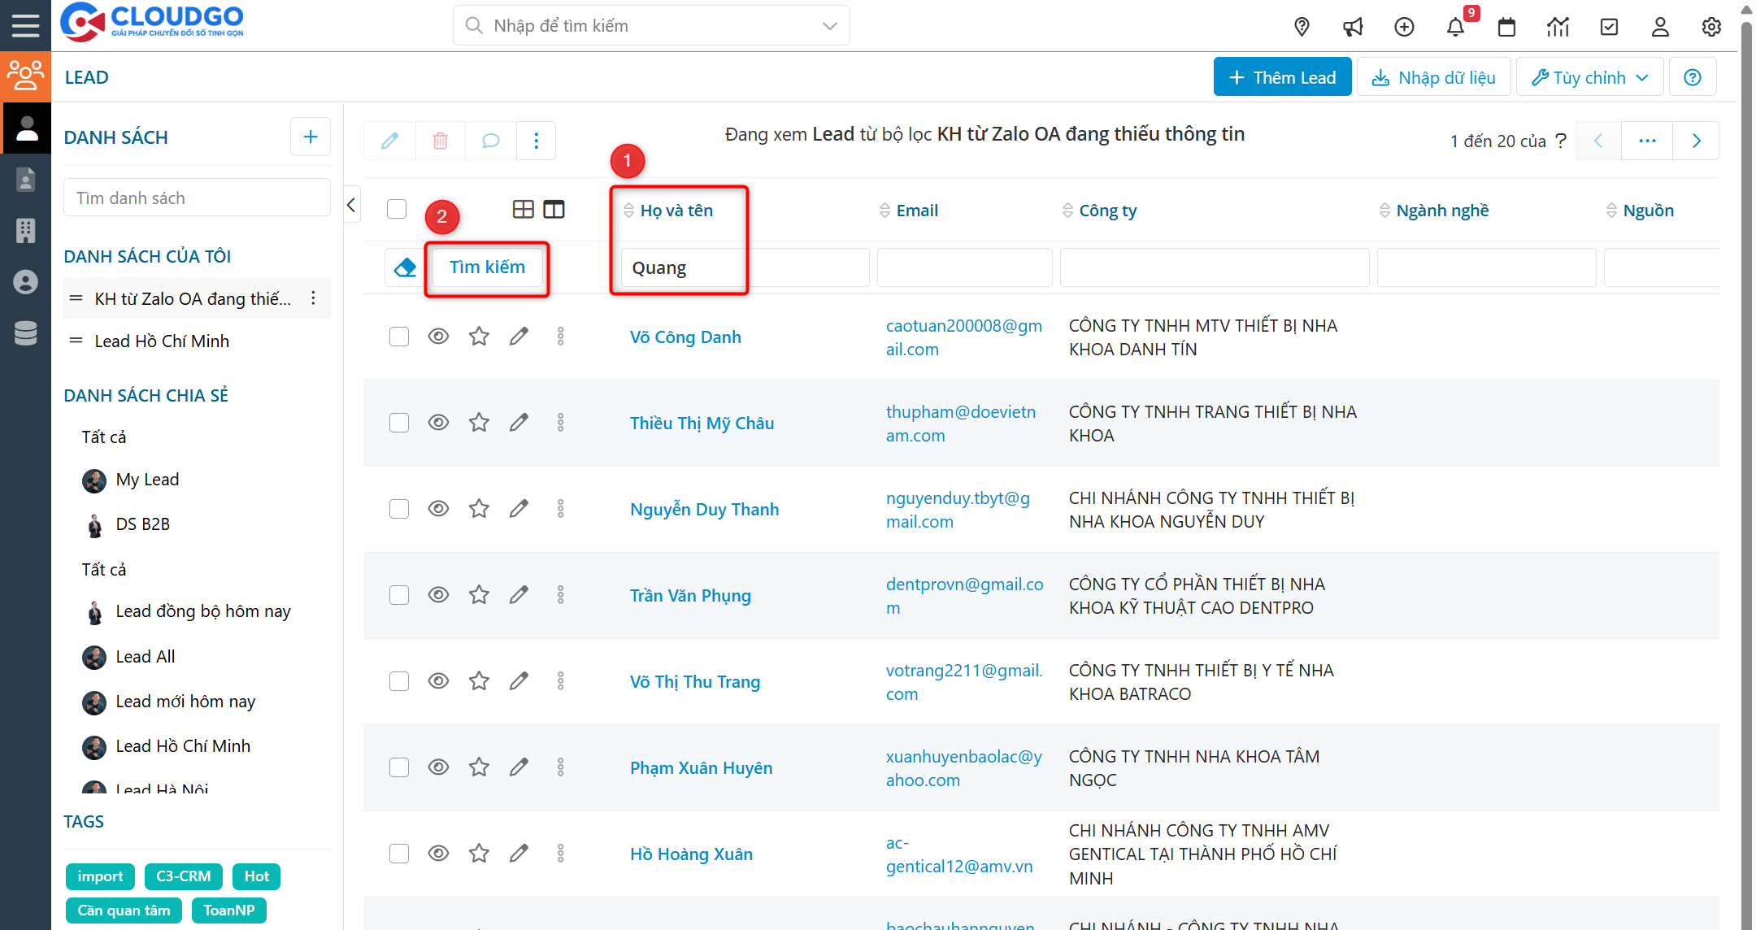The width and height of the screenshot is (1756, 930).
Task: Open the comment bubble toolbar icon
Action: (490, 141)
